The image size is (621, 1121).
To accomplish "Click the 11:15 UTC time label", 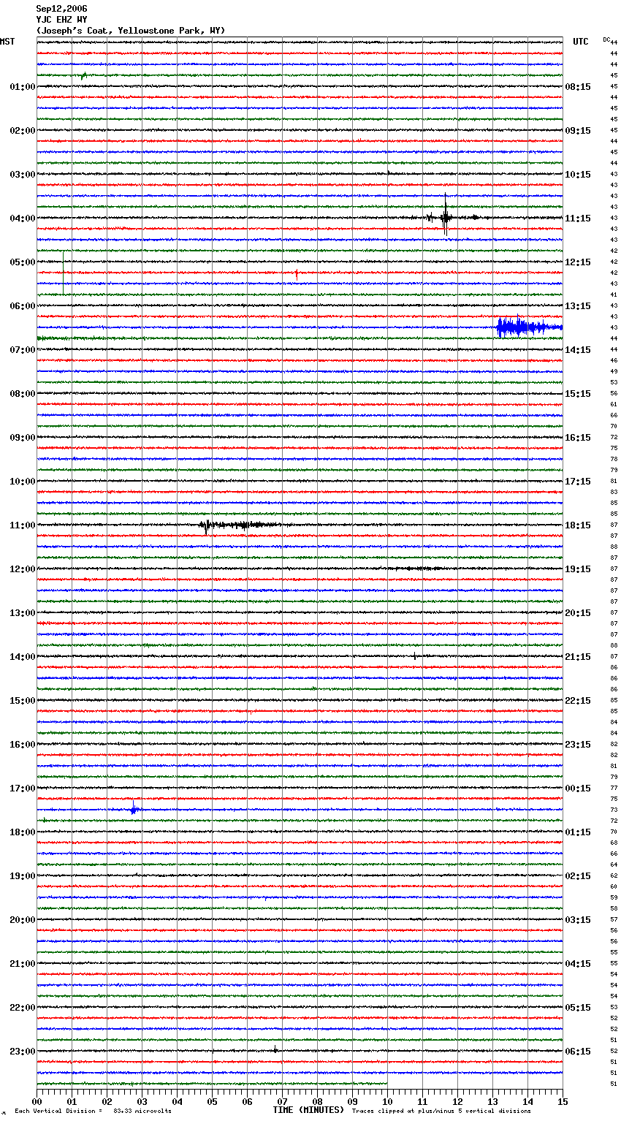I will 578,218.
